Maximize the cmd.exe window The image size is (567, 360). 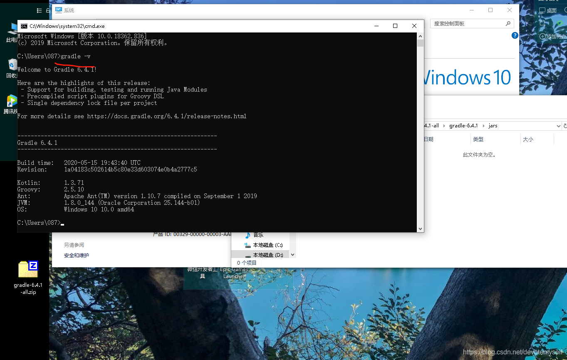pos(395,26)
